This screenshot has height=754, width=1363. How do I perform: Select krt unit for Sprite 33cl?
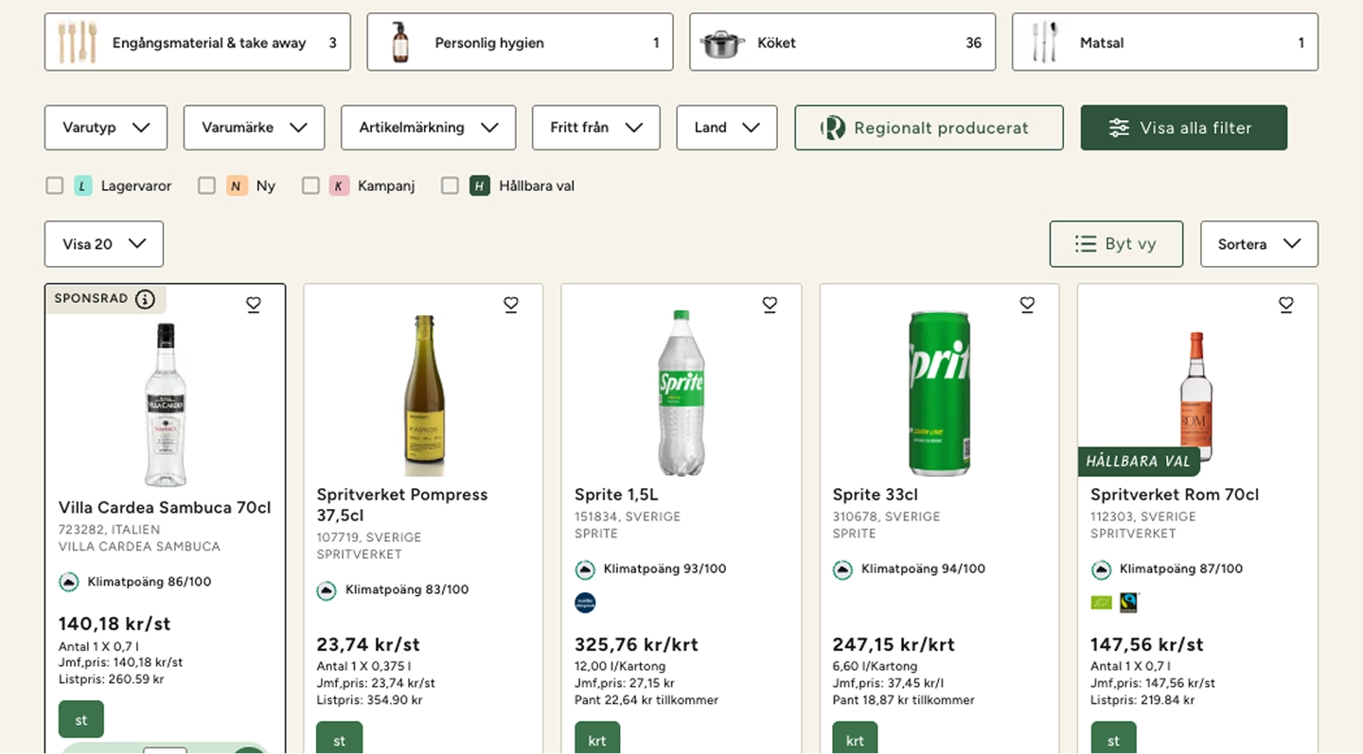pos(856,739)
